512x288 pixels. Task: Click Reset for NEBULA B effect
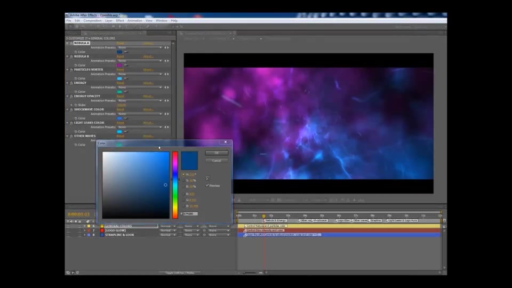point(120,57)
